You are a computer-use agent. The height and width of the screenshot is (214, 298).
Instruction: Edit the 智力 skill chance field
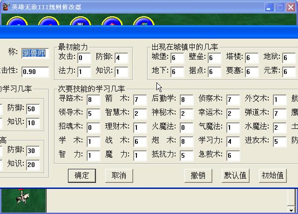tap(94, 155)
